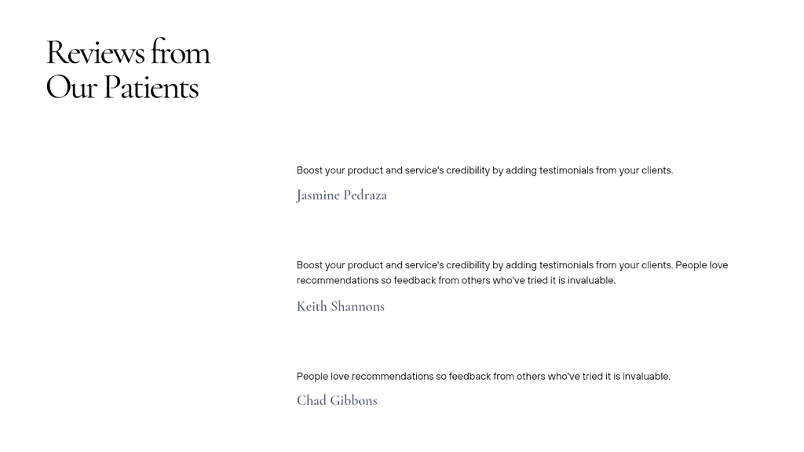Click the Reviews from Our Patients heading

point(128,69)
